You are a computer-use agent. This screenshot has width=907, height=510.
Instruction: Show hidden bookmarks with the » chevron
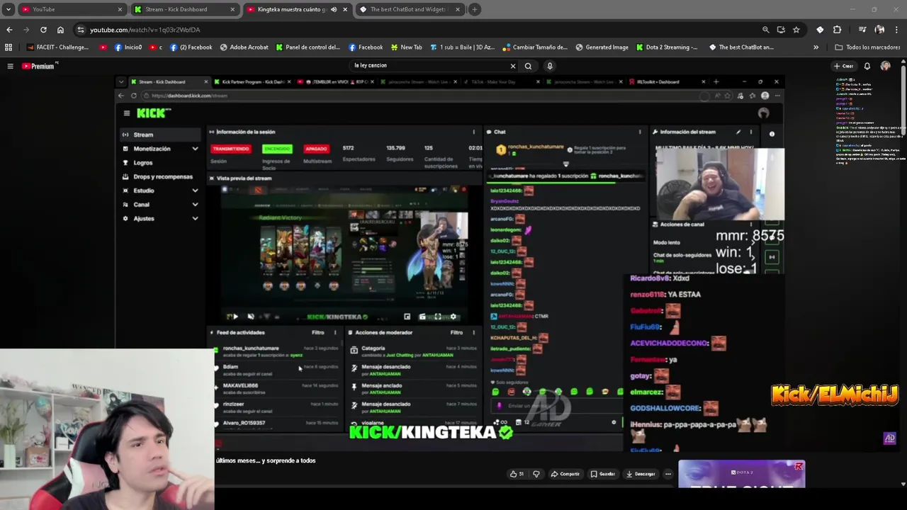point(816,47)
